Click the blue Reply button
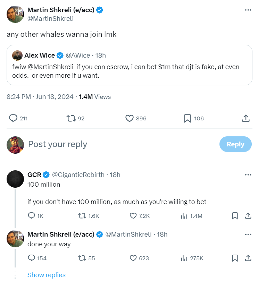The width and height of the screenshot is (258, 281). coord(235,144)
